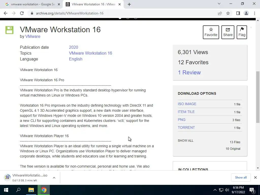Image resolution: width=260 pixels, height=195 pixels.
Task: Open the browser side panel icon
Action: (x=238, y=13)
